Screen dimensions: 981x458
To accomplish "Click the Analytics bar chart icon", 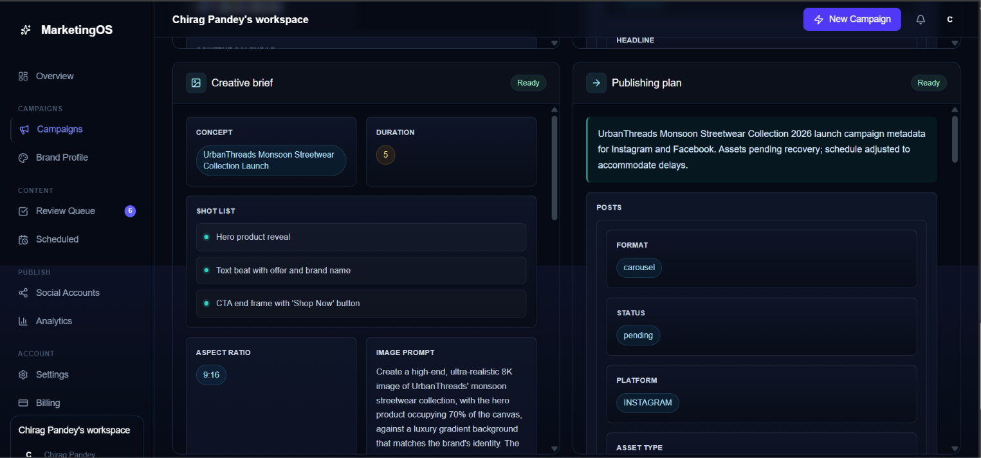I will pos(23,321).
